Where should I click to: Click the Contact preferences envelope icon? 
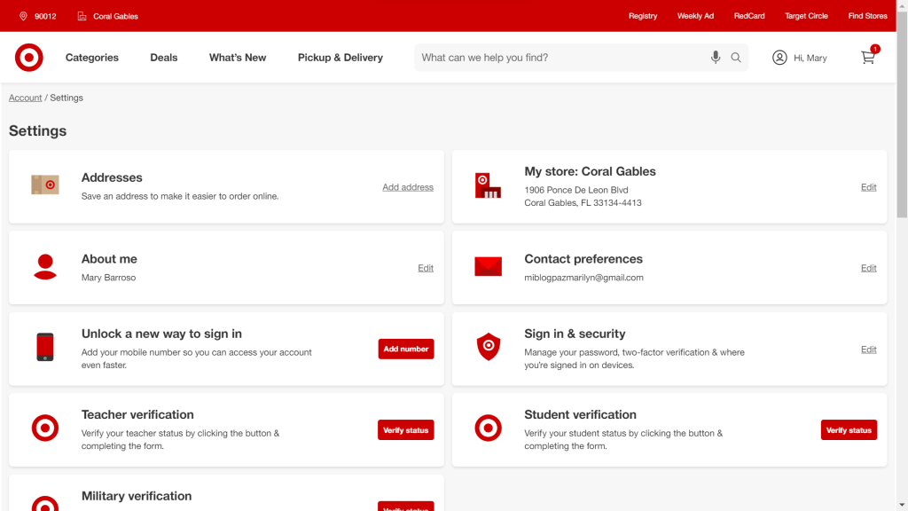(489, 266)
